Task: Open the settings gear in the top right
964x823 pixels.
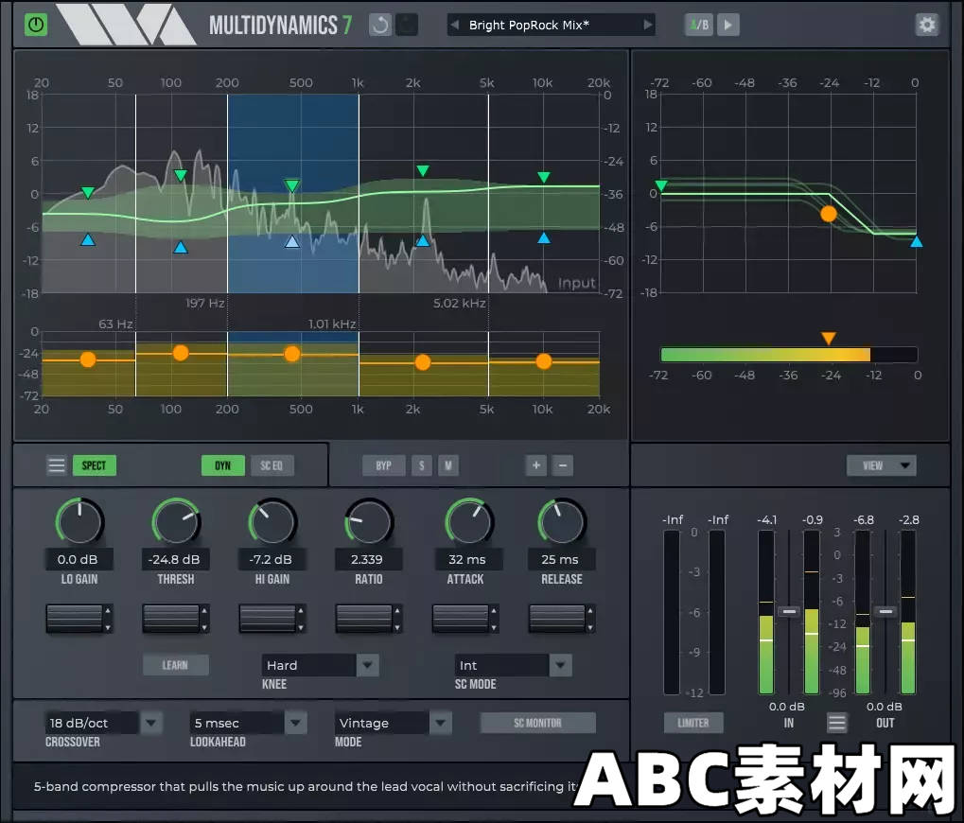Action: click(x=926, y=25)
